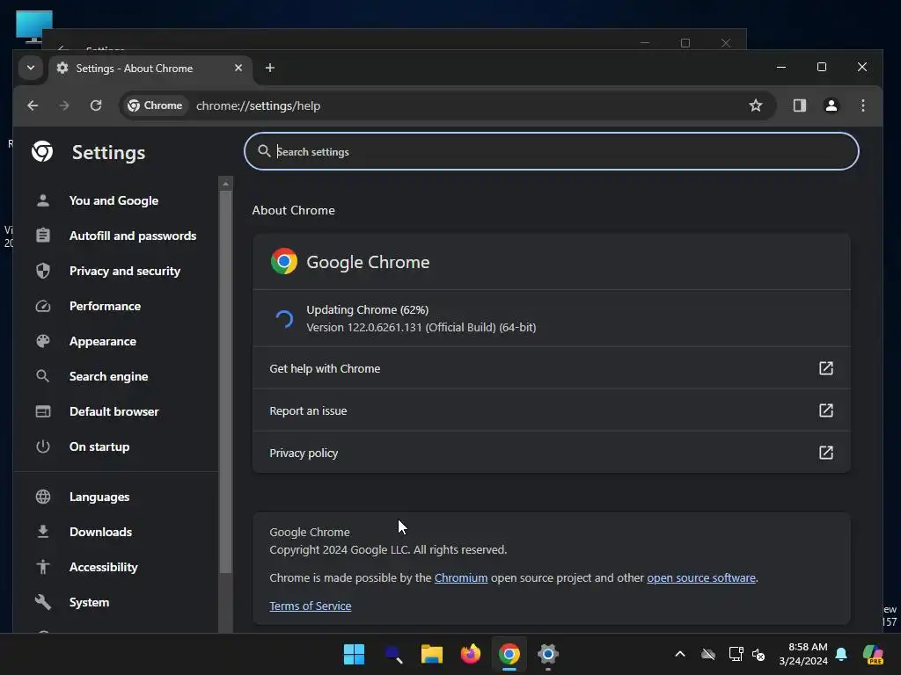Screen dimensions: 901x675
Task: Click the Updating Chrome progress spinner
Action: click(284, 318)
